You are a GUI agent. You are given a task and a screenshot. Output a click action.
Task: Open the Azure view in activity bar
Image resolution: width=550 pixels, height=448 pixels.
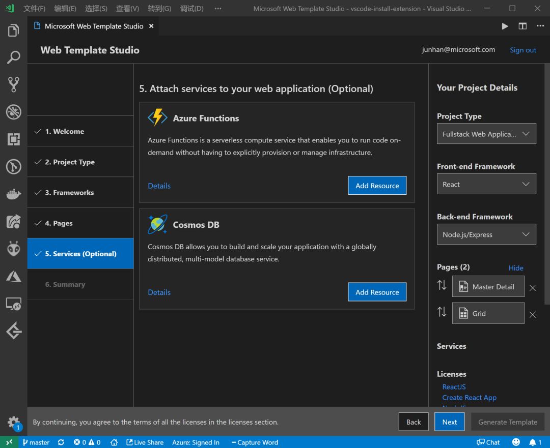(x=13, y=276)
